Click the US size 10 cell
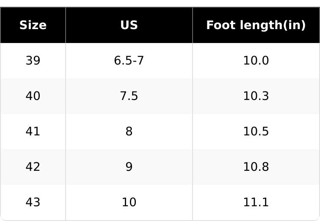This screenshot has height=221, width=320. pos(129,202)
